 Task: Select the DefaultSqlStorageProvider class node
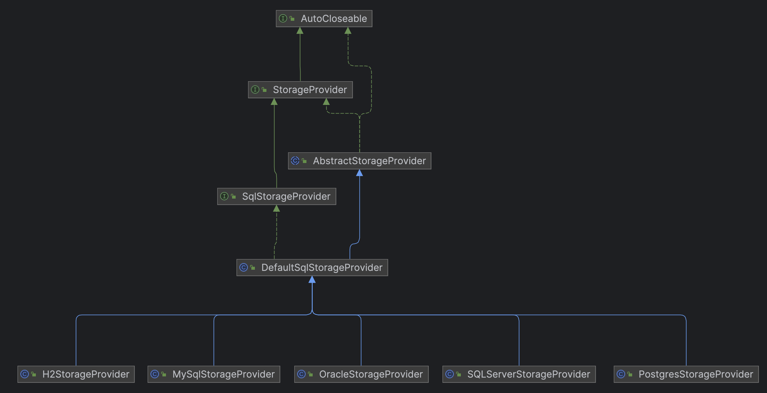coord(322,267)
